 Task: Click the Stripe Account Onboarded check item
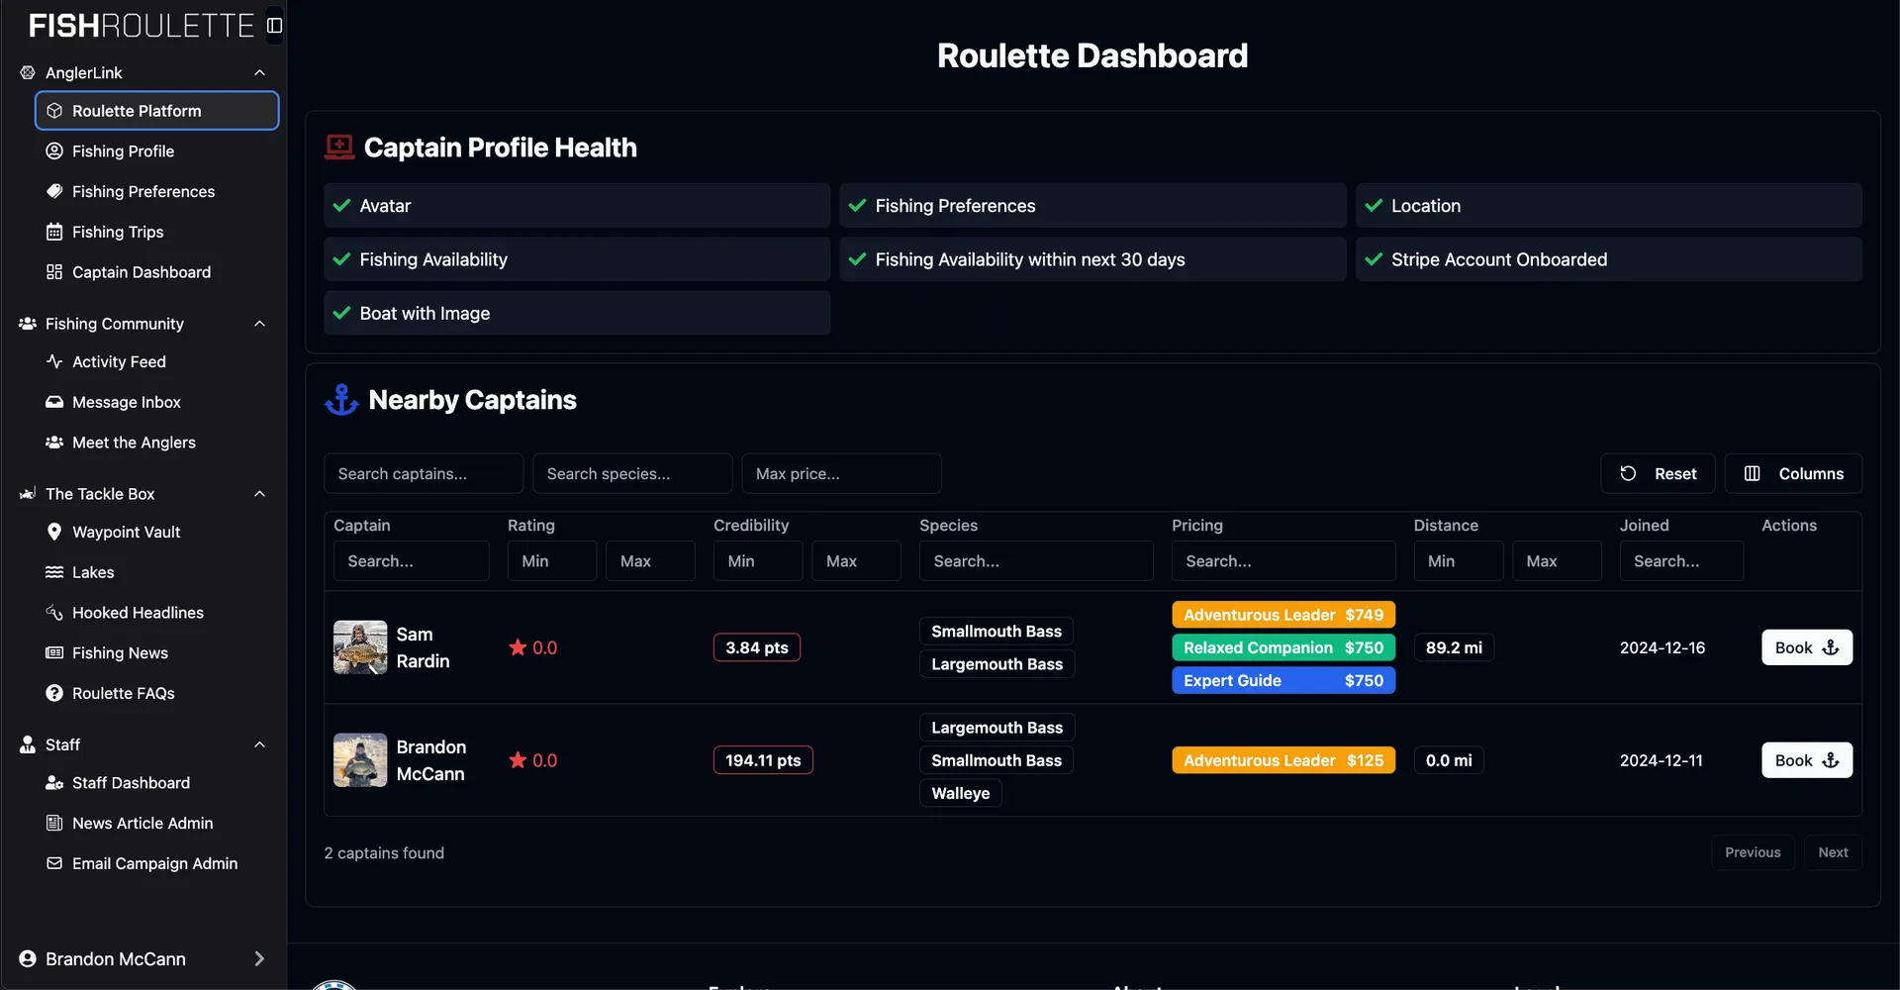coord(1607,259)
